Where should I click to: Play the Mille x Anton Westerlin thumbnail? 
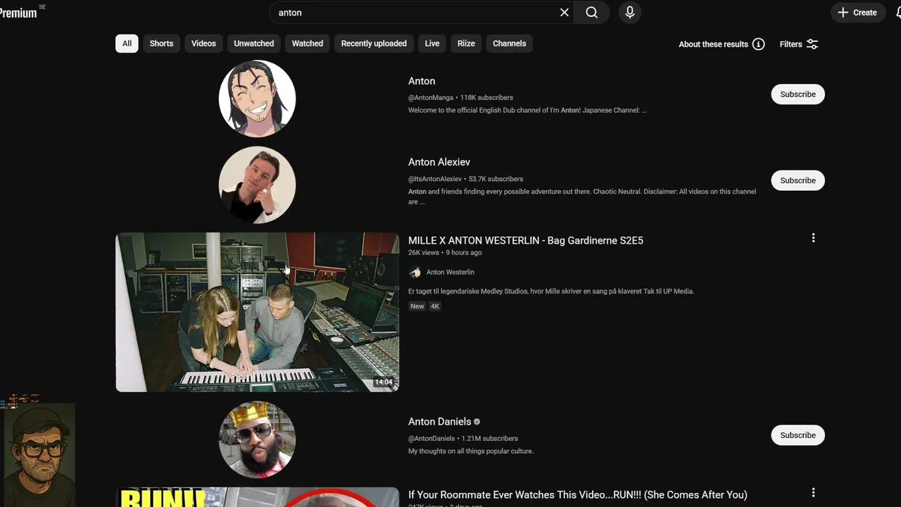(257, 312)
